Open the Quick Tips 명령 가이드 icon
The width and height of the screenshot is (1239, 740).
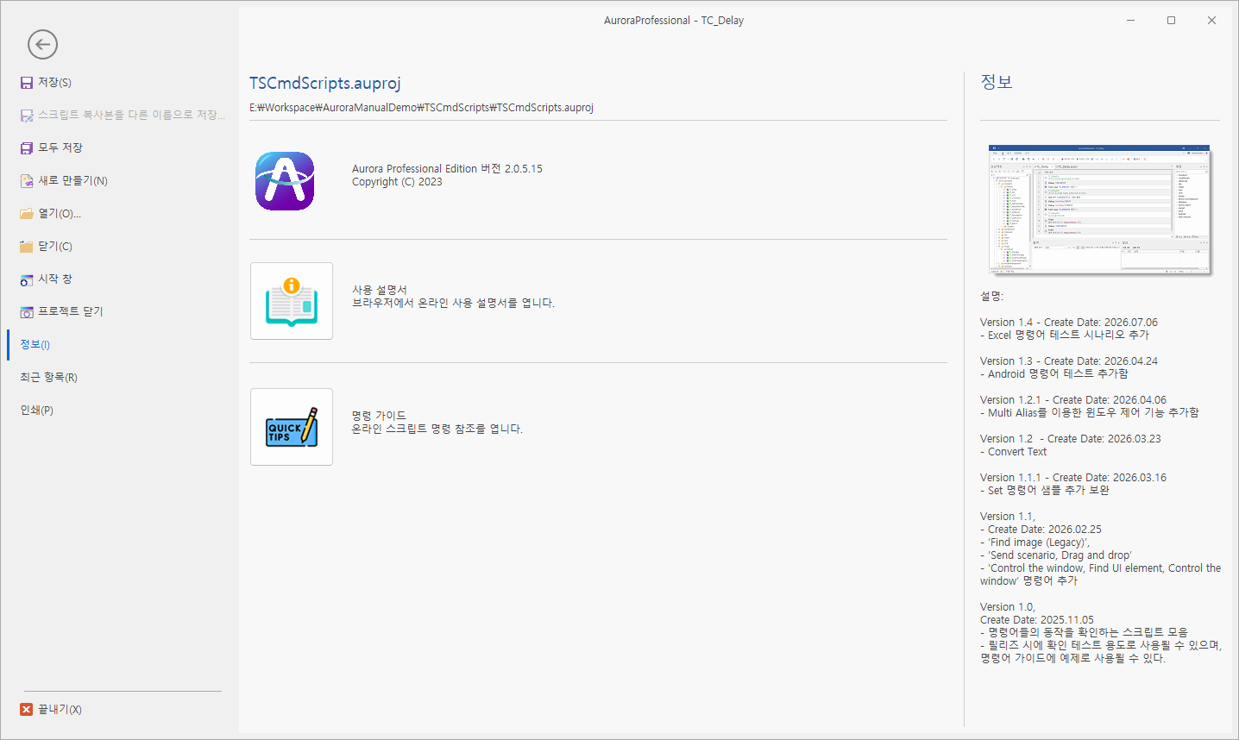tap(292, 427)
